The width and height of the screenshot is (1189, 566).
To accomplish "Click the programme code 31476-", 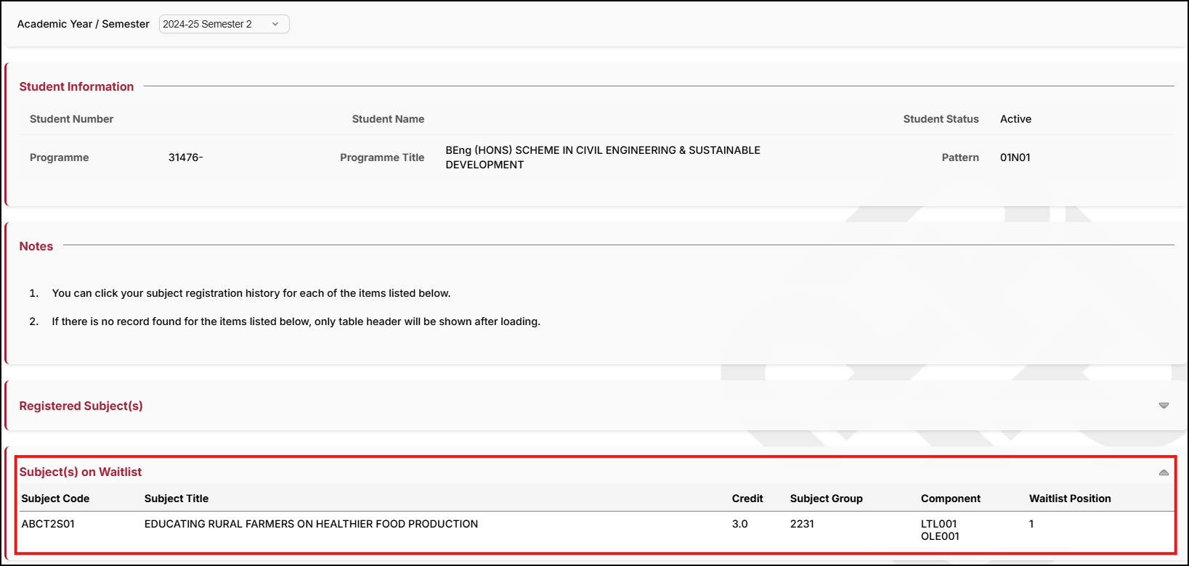I will tap(185, 157).
